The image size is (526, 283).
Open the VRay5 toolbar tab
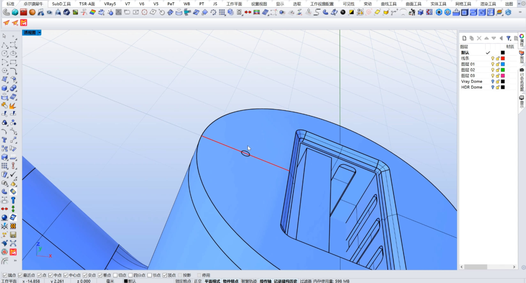tap(110, 4)
